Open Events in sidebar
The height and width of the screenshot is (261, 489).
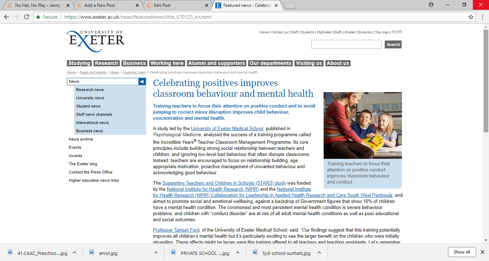(75, 147)
